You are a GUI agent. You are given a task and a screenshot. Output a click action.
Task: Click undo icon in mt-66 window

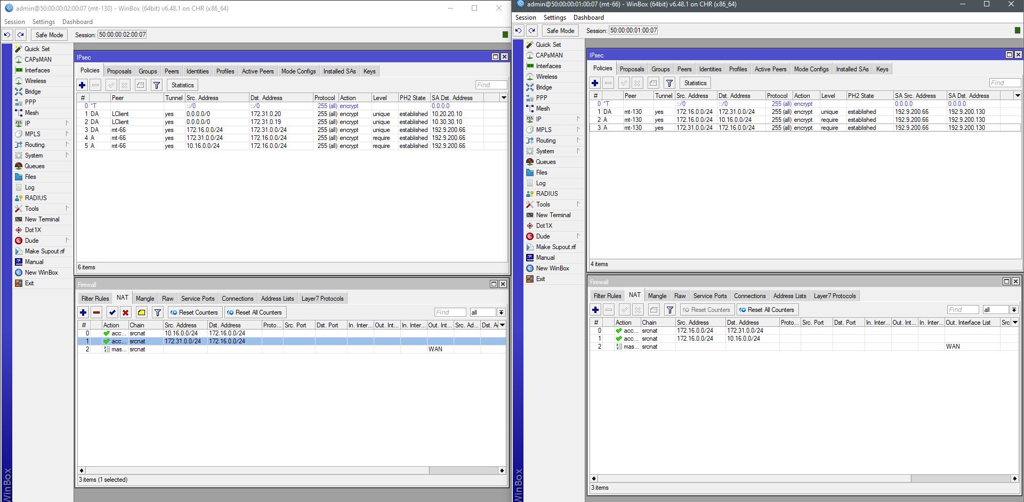[518, 30]
